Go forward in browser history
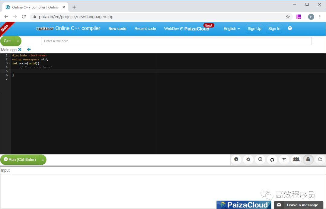The image size is (326, 209). pyautogui.click(x=15, y=17)
